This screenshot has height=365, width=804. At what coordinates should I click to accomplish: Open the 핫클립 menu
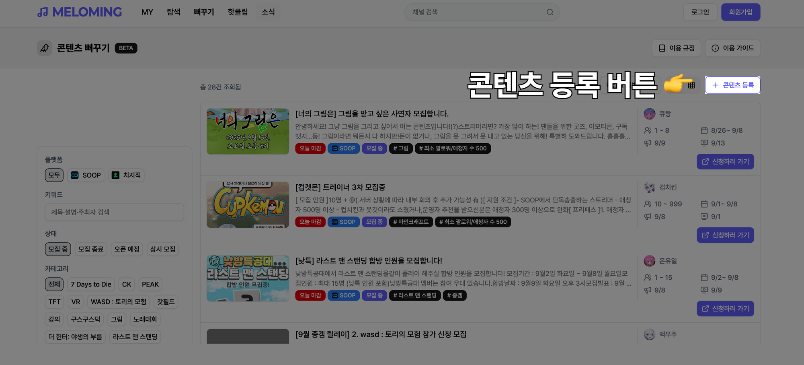click(238, 12)
